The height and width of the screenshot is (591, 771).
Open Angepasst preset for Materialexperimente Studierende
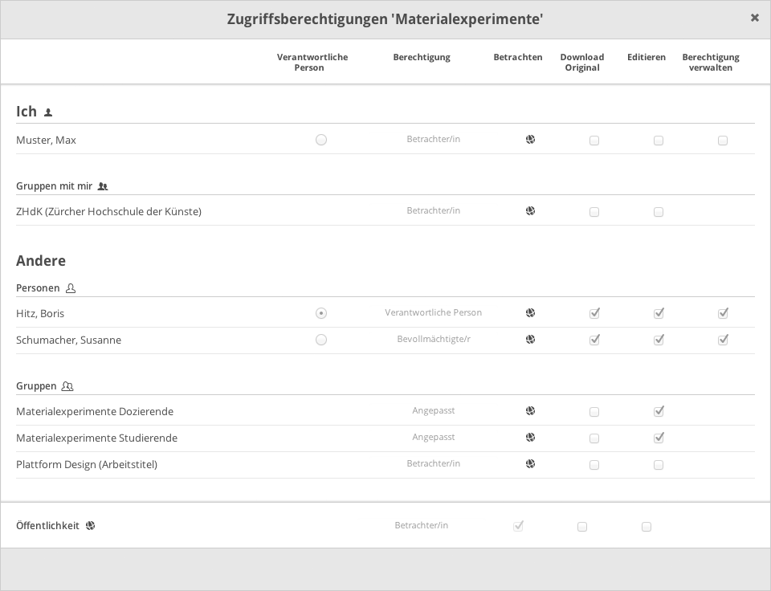(x=433, y=438)
